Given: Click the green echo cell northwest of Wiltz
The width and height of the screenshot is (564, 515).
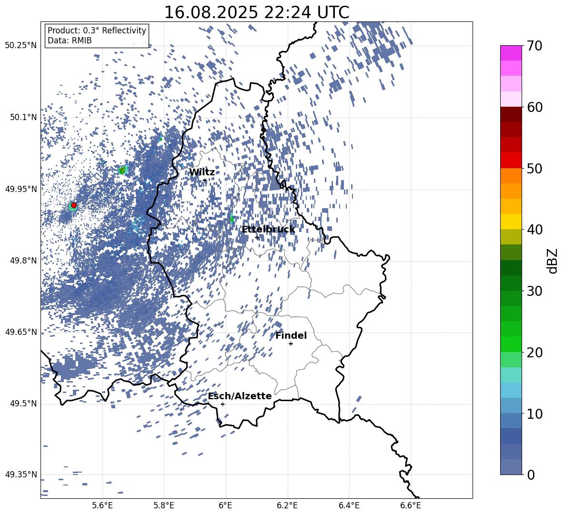Looking at the screenshot, I should coord(123,170).
